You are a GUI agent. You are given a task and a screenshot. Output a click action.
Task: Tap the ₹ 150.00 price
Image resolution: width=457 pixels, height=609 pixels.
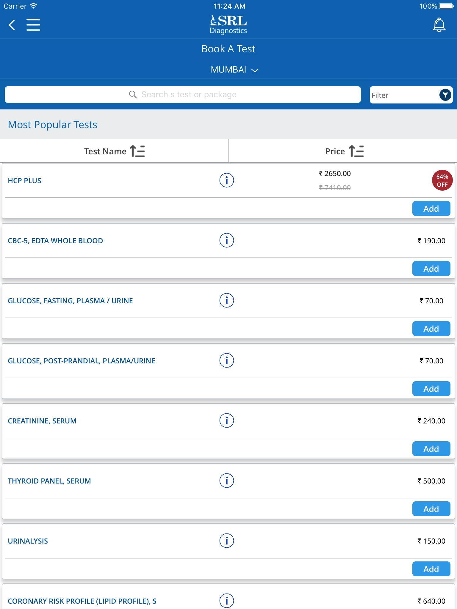point(431,541)
